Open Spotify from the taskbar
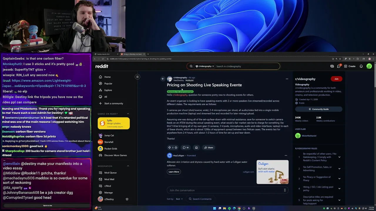376x211 pixels. coord(229,208)
